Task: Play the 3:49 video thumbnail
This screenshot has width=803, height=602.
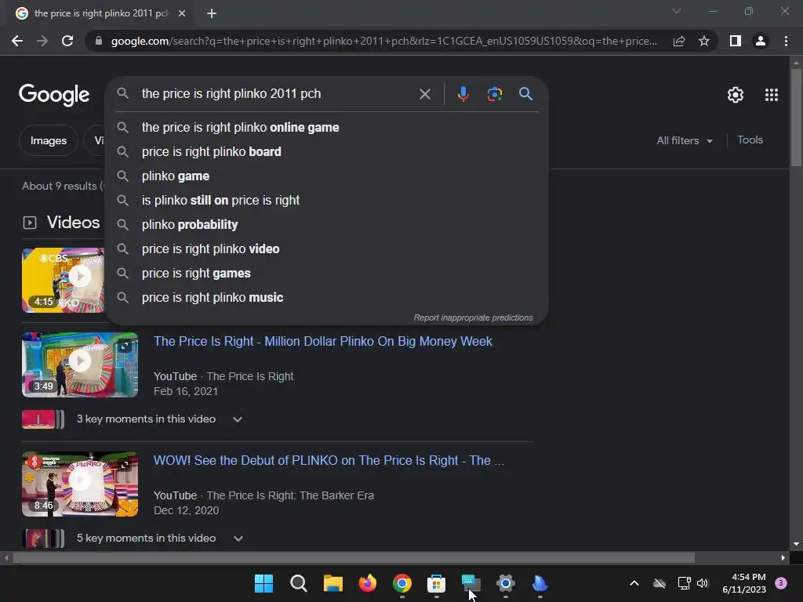Action: coord(80,364)
